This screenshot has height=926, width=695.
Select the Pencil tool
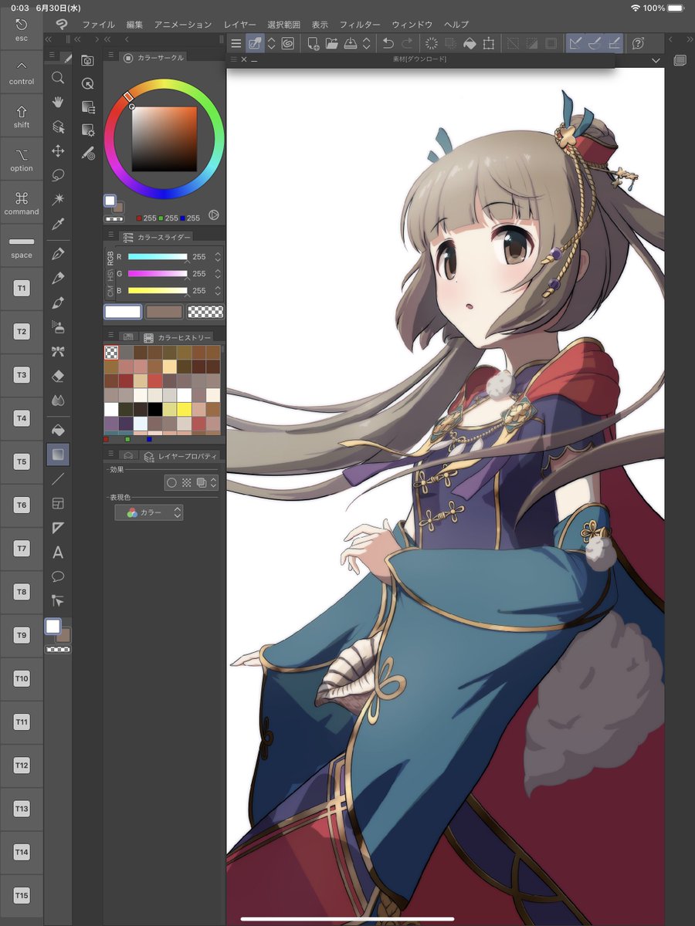coord(58,278)
